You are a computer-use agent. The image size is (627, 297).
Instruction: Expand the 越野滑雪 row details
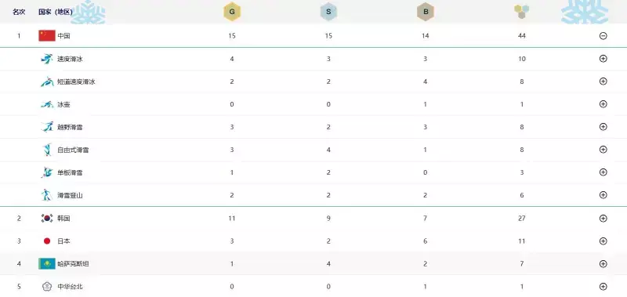[x=603, y=127]
